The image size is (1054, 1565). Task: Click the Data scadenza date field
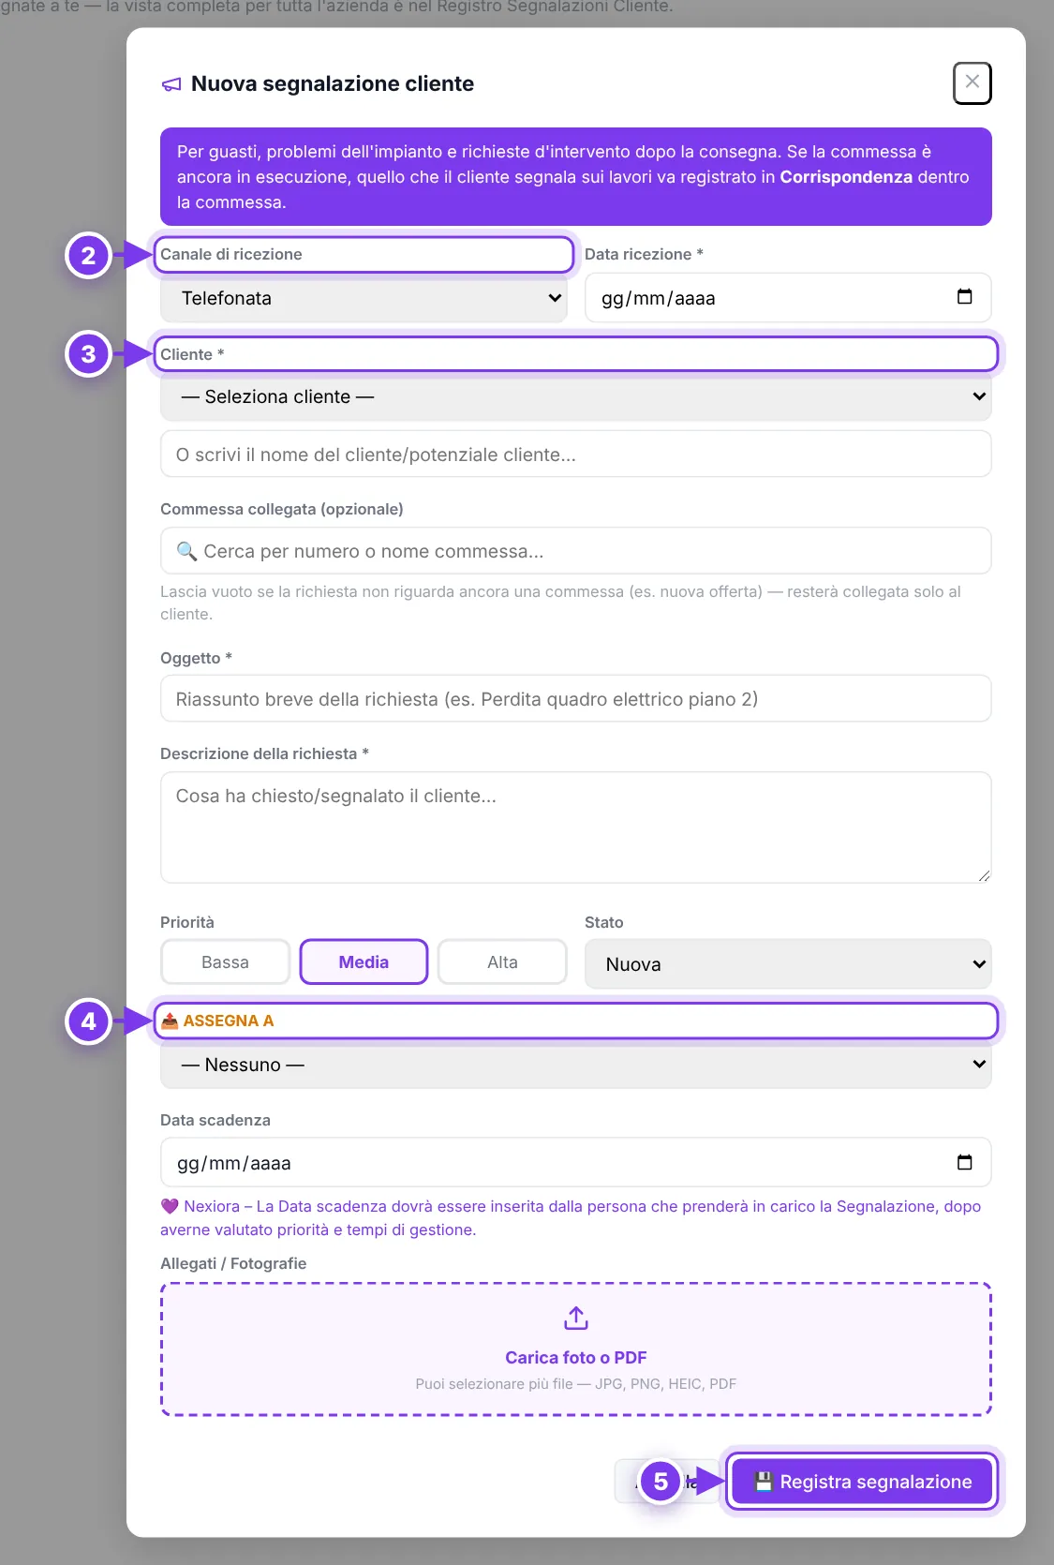click(576, 1163)
